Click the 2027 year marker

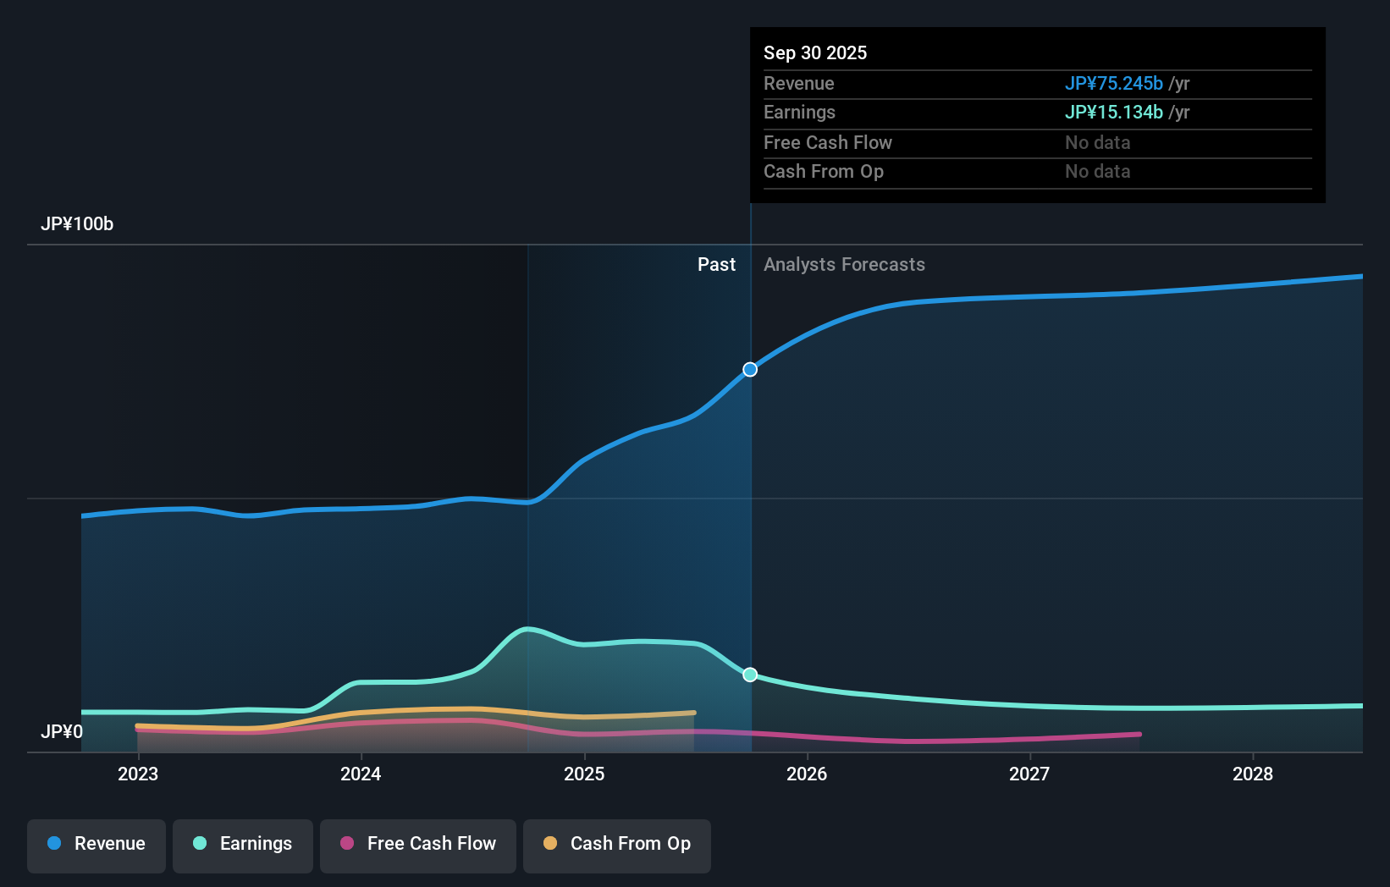click(x=1029, y=773)
